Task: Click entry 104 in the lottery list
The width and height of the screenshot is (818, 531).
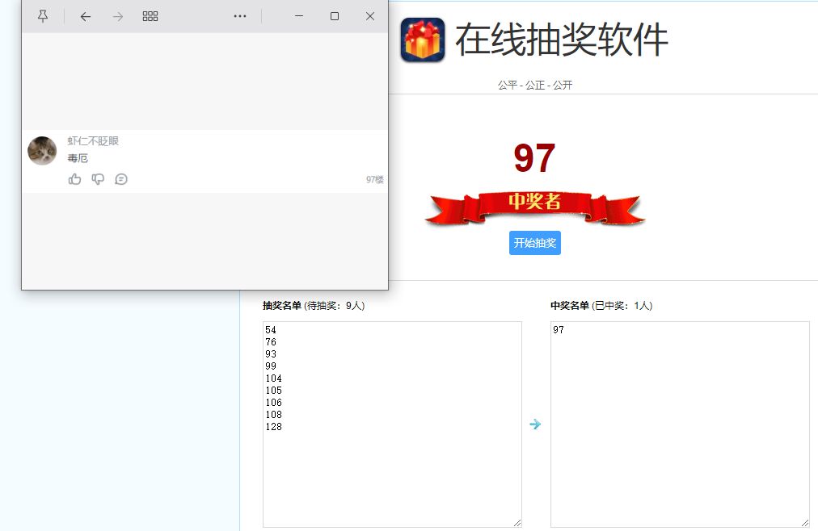Action: click(273, 378)
